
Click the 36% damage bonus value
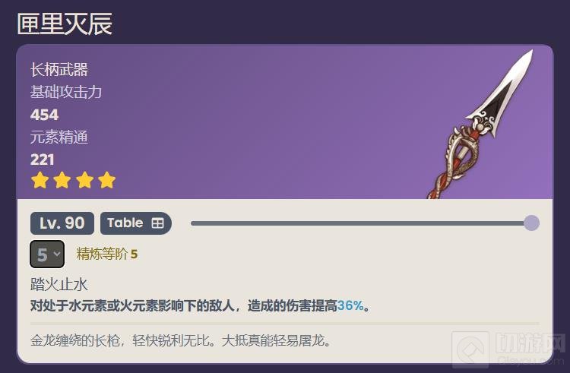coord(350,305)
